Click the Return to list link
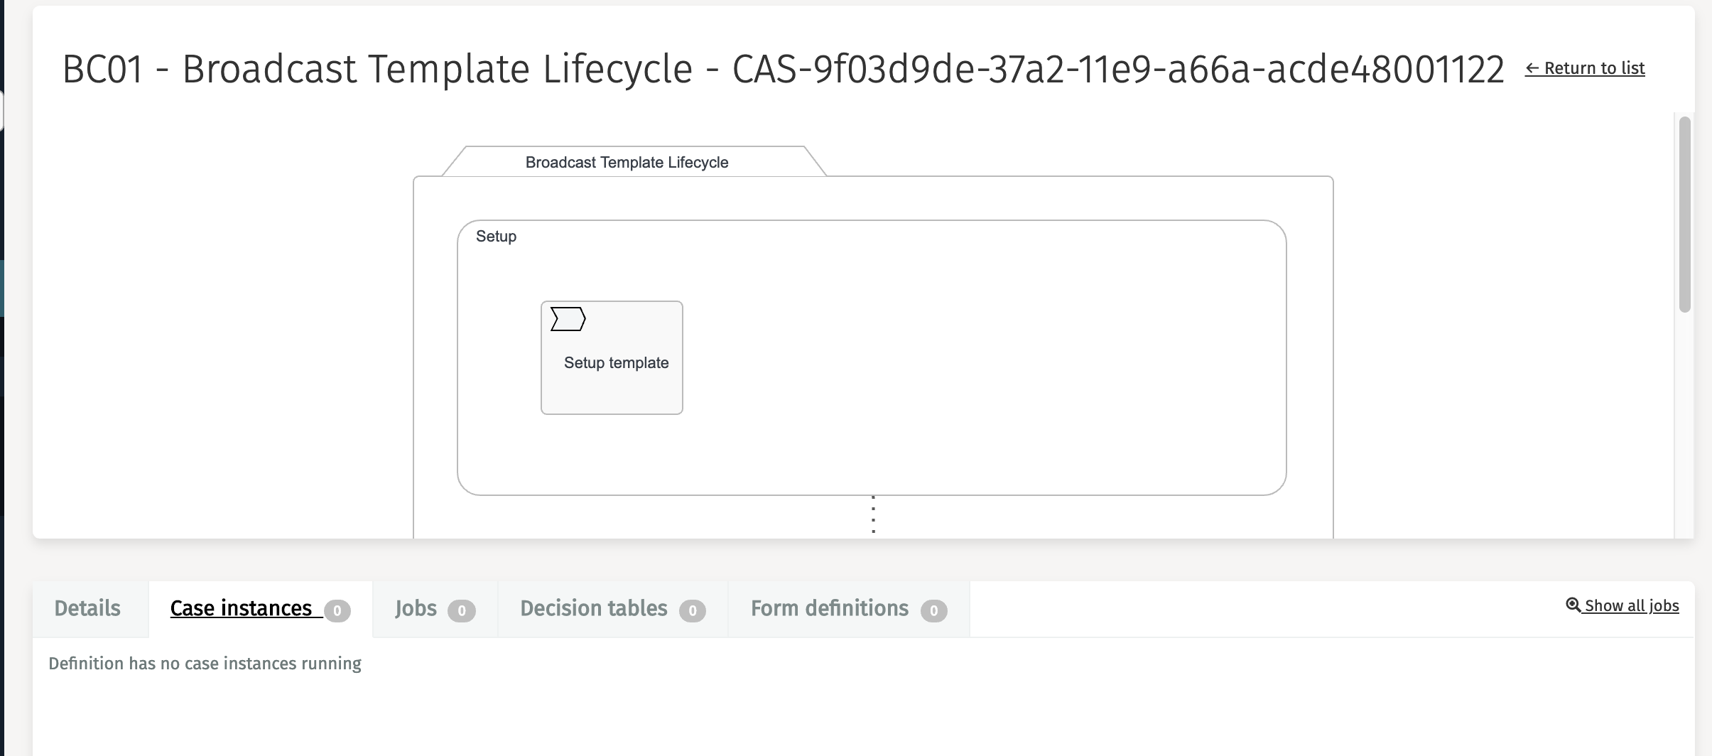 (1585, 68)
